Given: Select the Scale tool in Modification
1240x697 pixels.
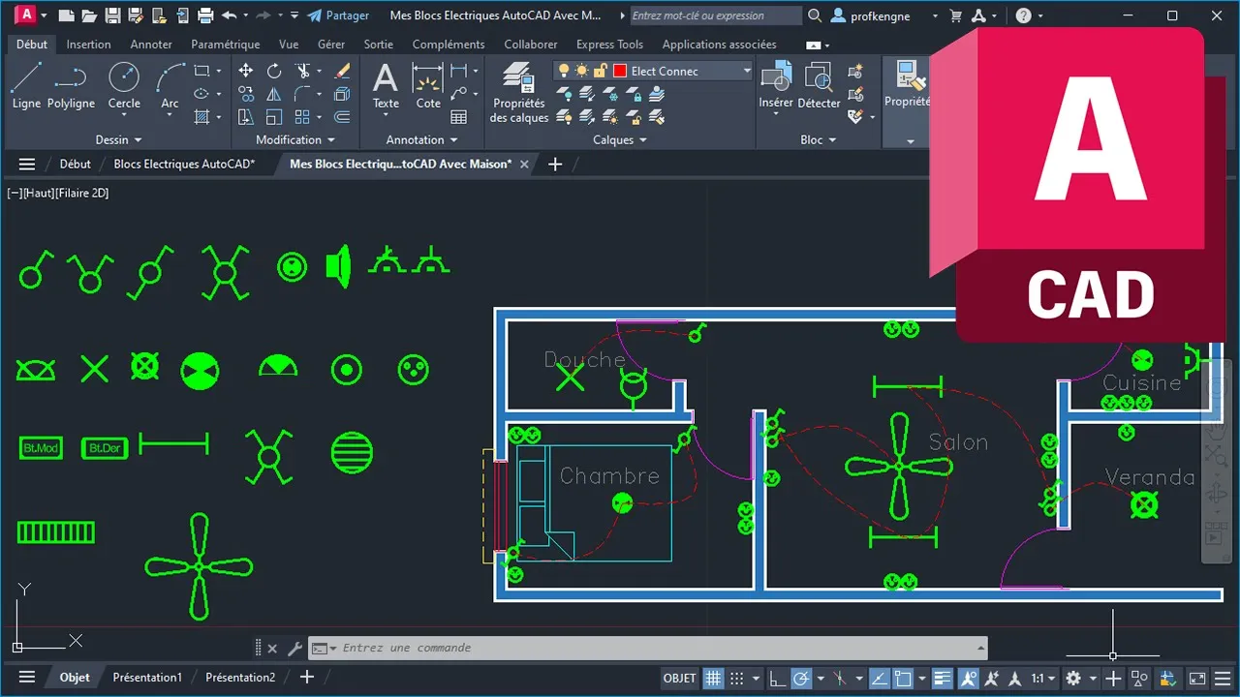Looking at the screenshot, I should tap(274, 117).
